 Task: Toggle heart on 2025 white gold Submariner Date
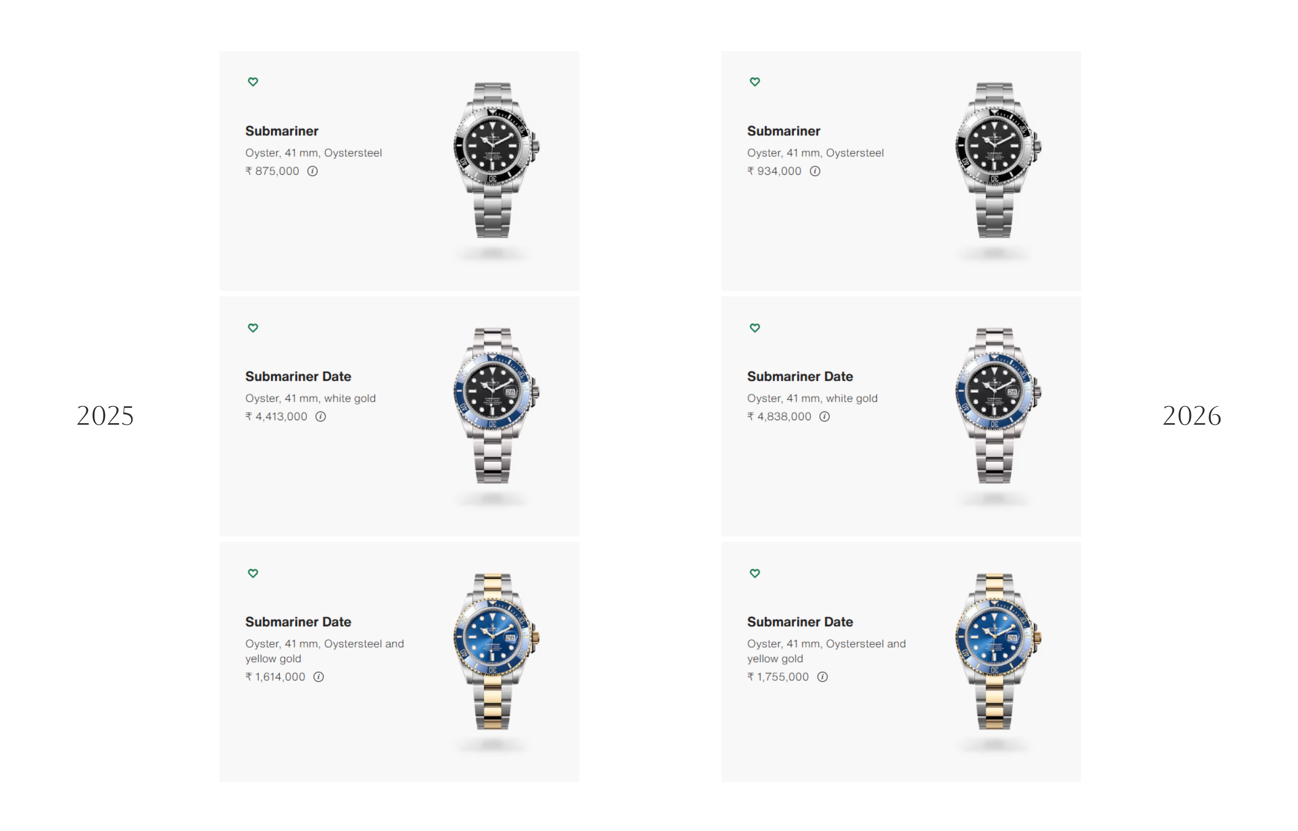[253, 327]
